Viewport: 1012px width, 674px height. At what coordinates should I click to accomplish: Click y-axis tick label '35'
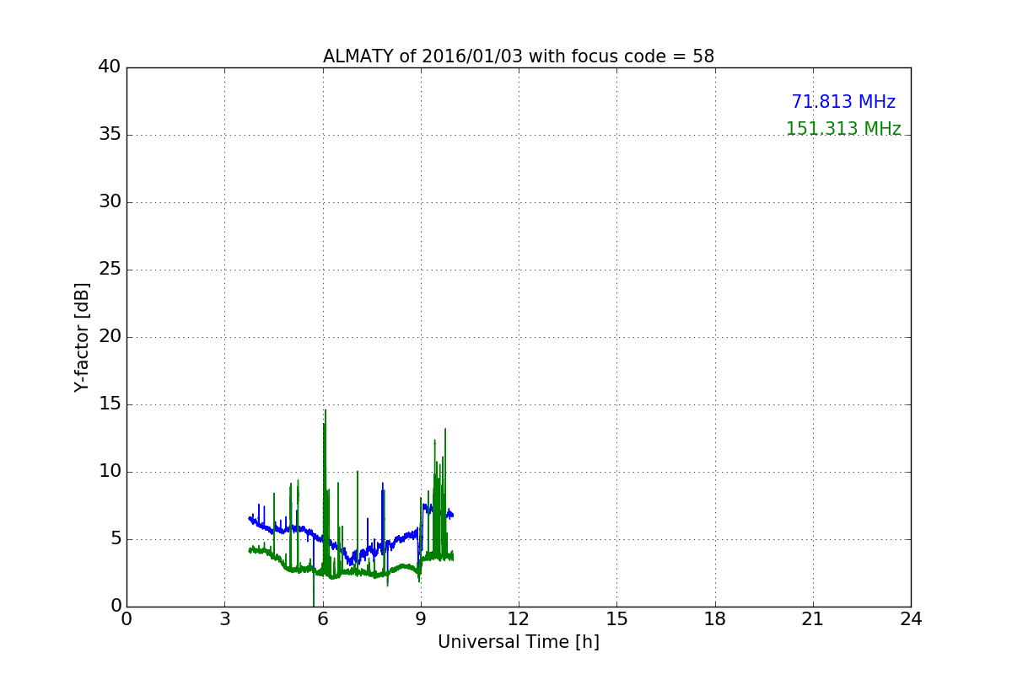click(x=110, y=135)
